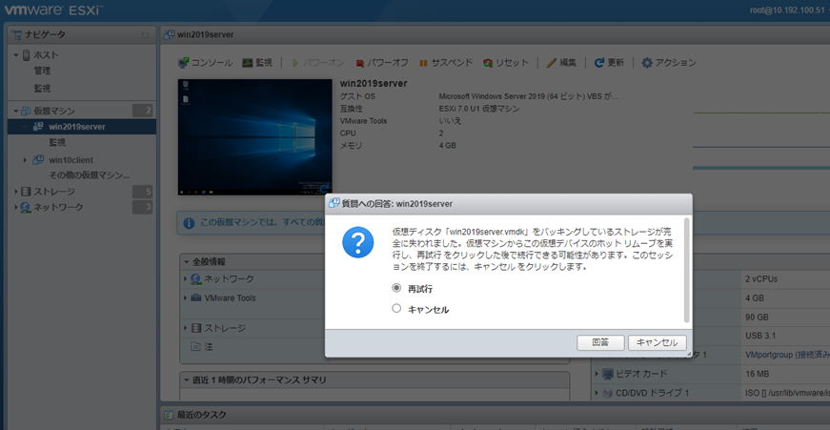
Task: Open root@10.192.100.51 user menu
Action: (x=786, y=10)
